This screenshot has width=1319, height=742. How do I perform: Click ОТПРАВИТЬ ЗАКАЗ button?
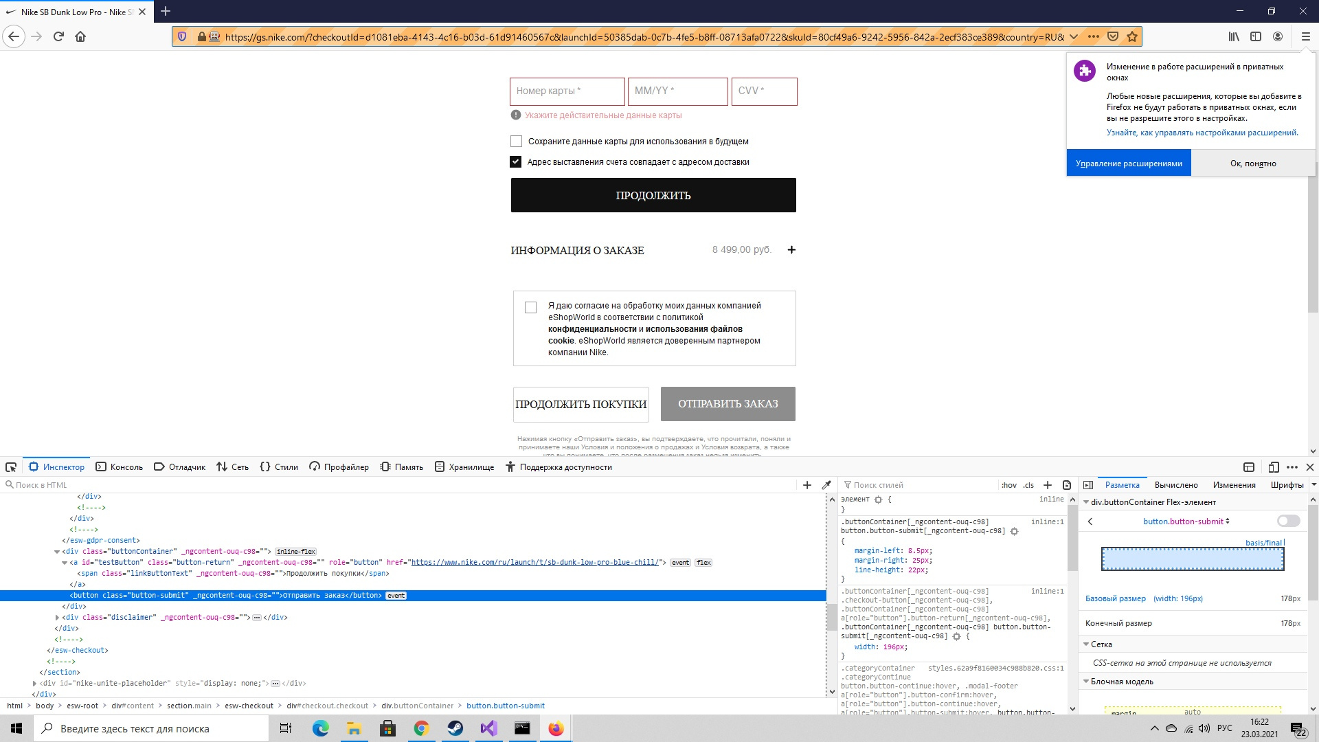[x=728, y=404]
